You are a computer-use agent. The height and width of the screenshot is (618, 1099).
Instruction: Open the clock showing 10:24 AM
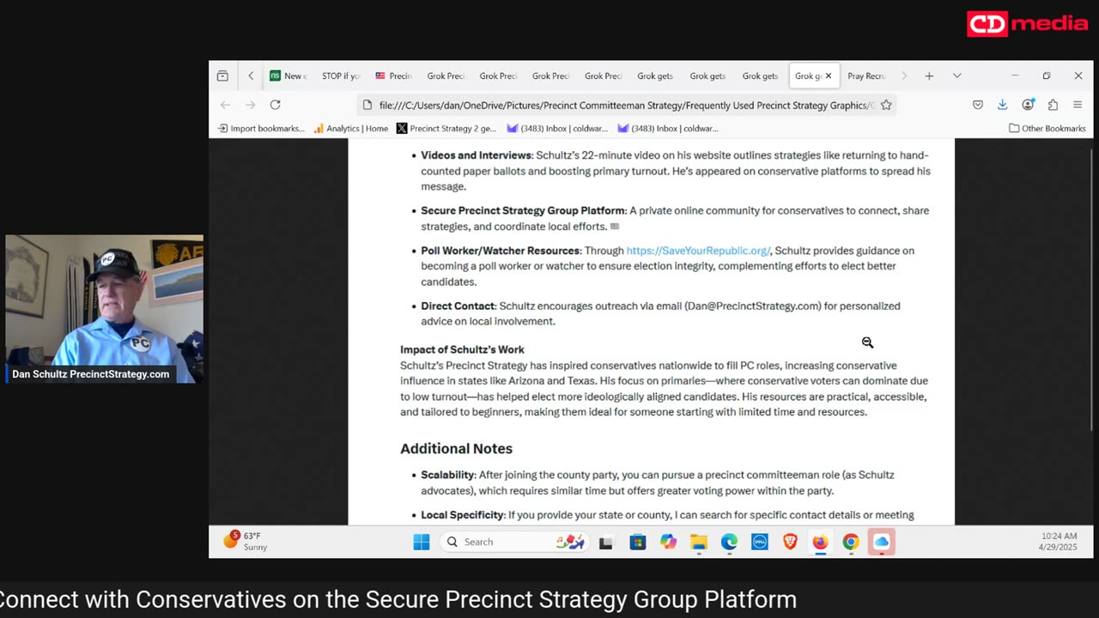(x=1059, y=542)
